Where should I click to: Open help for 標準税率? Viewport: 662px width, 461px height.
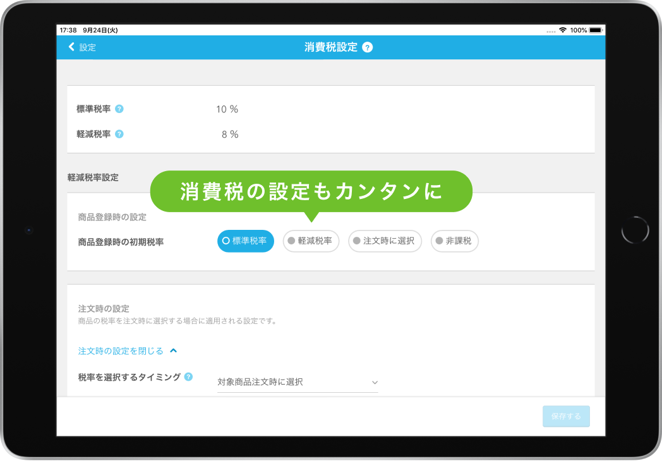pyautogui.click(x=119, y=109)
